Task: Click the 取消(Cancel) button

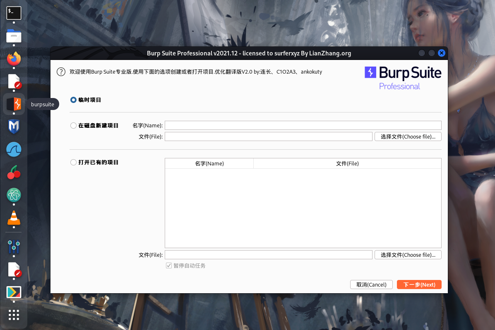Action: tap(371, 285)
